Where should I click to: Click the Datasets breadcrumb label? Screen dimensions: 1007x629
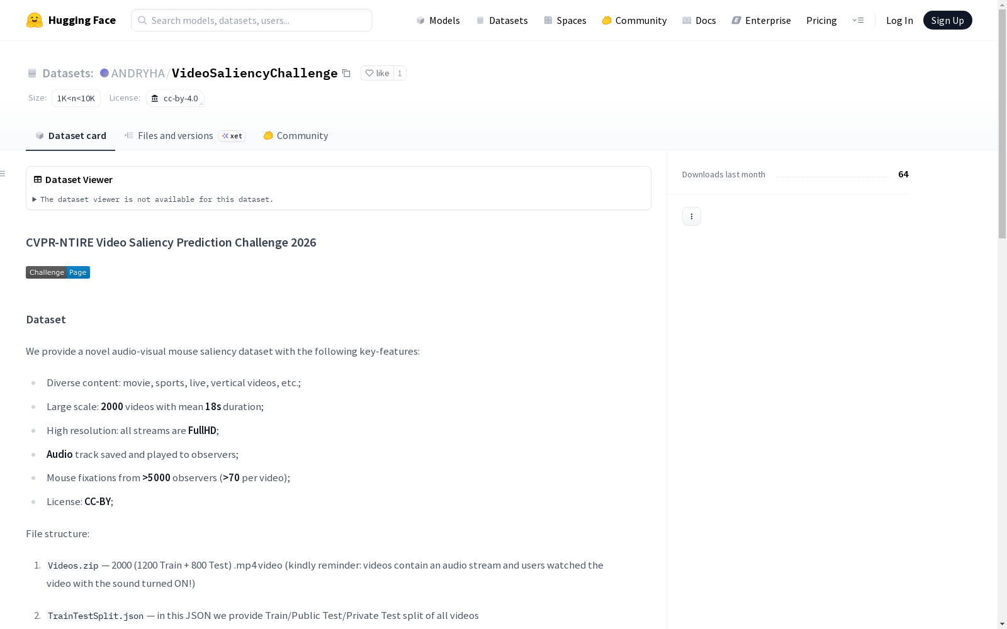coord(67,73)
